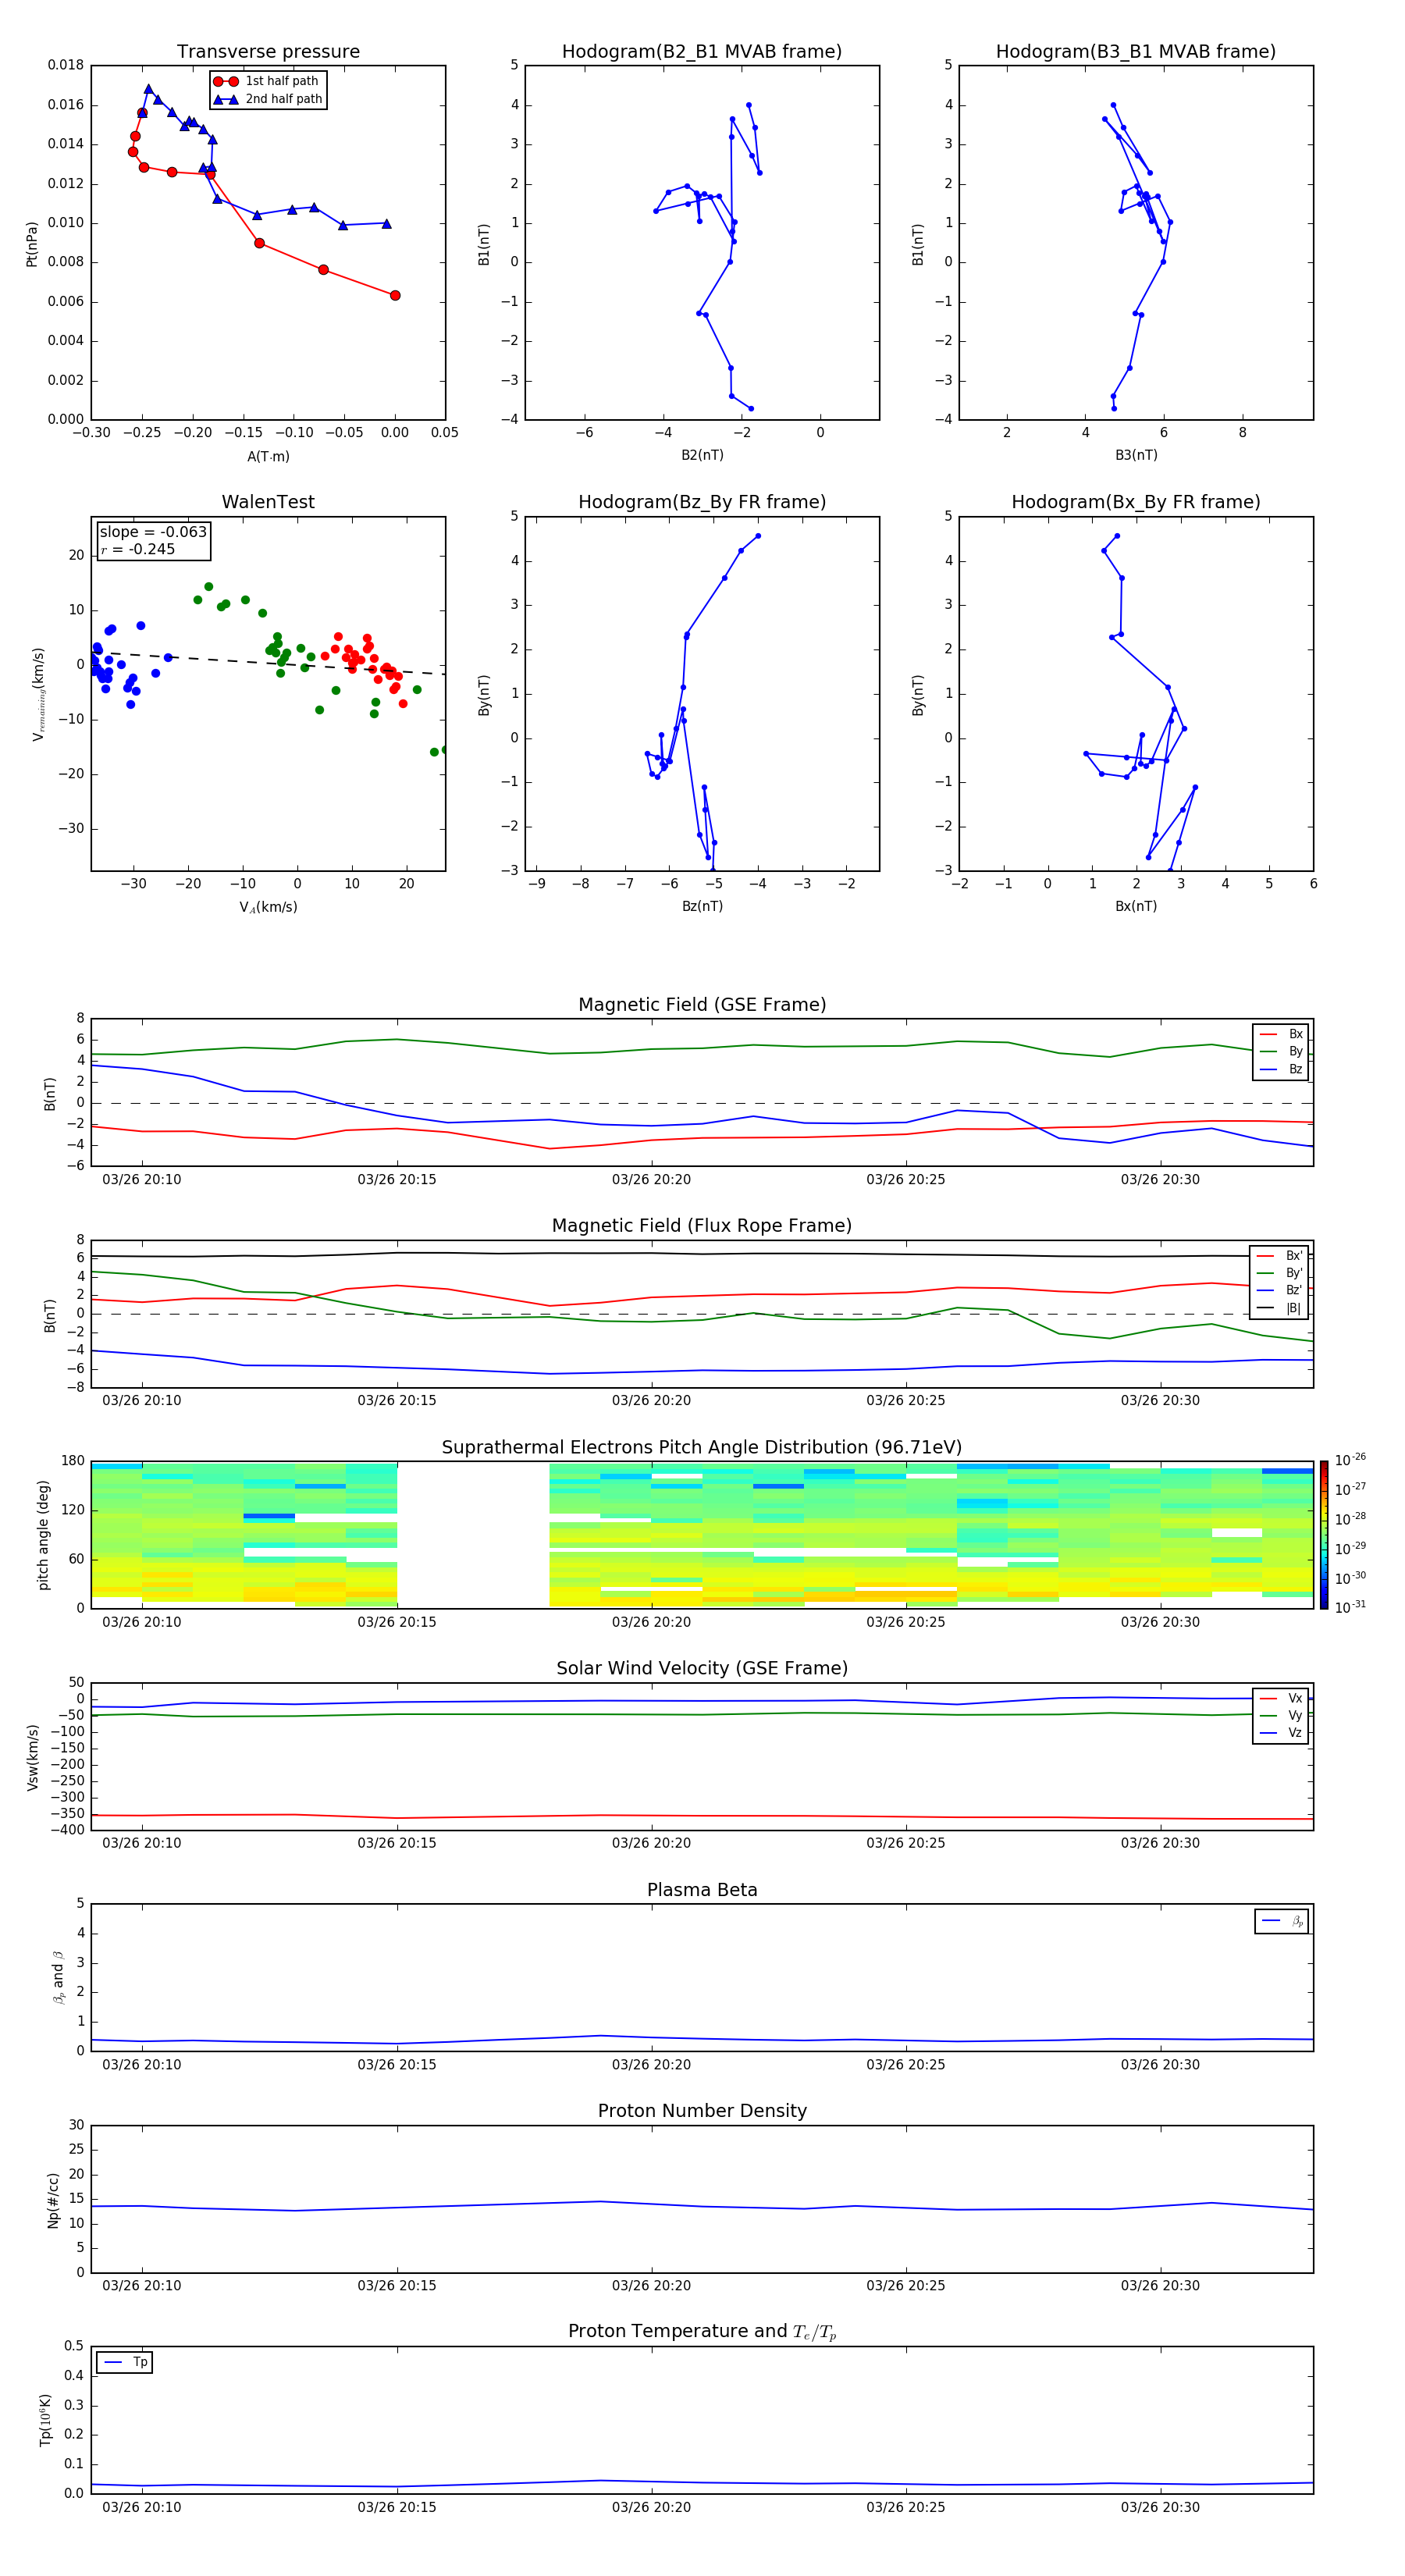Click the 'Transverse pressure' plot title
The width and height of the screenshot is (1405, 2576).
point(268,52)
